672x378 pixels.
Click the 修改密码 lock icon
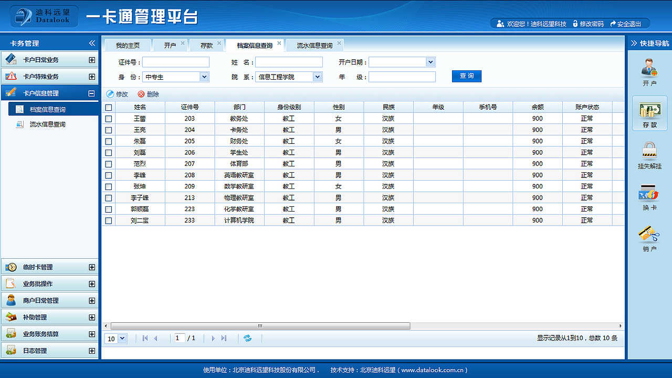click(x=575, y=24)
